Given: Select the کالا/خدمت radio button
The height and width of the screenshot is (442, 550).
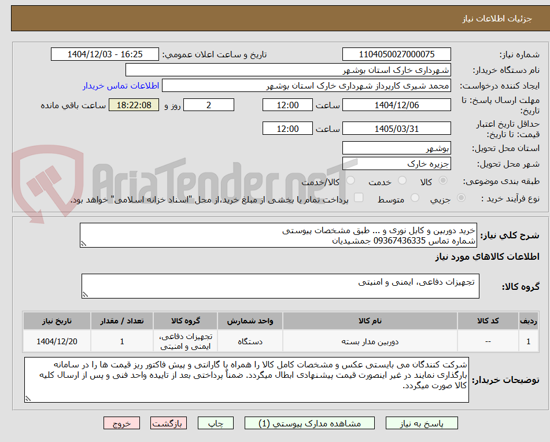Looking at the screenshot, I should pyautogui.click(x=350, y=181).
